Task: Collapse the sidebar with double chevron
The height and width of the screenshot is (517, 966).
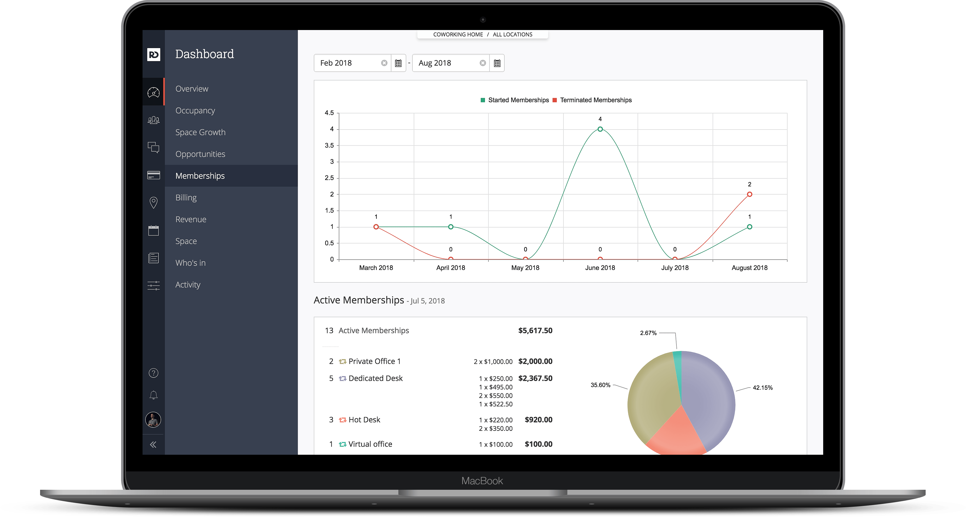Action: coord(153,444)
